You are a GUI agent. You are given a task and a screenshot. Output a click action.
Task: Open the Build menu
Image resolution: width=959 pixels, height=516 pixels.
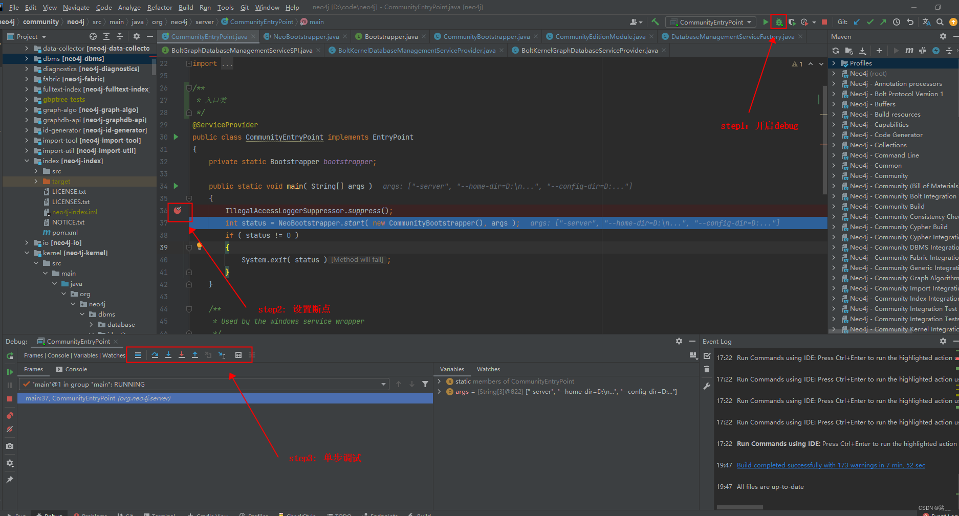pyautogui.click(x=186, y=7)
